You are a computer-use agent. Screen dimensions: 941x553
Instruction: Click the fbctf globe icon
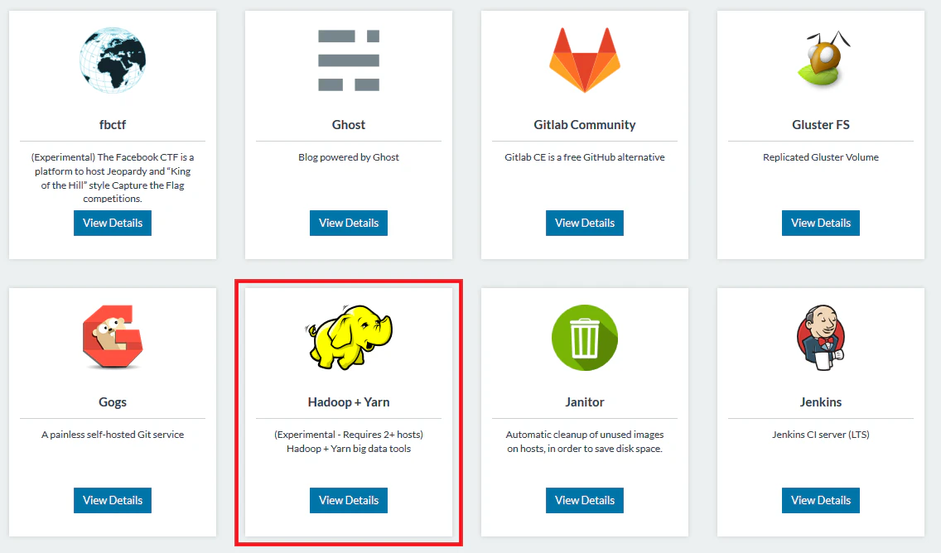tap(113, 60)
